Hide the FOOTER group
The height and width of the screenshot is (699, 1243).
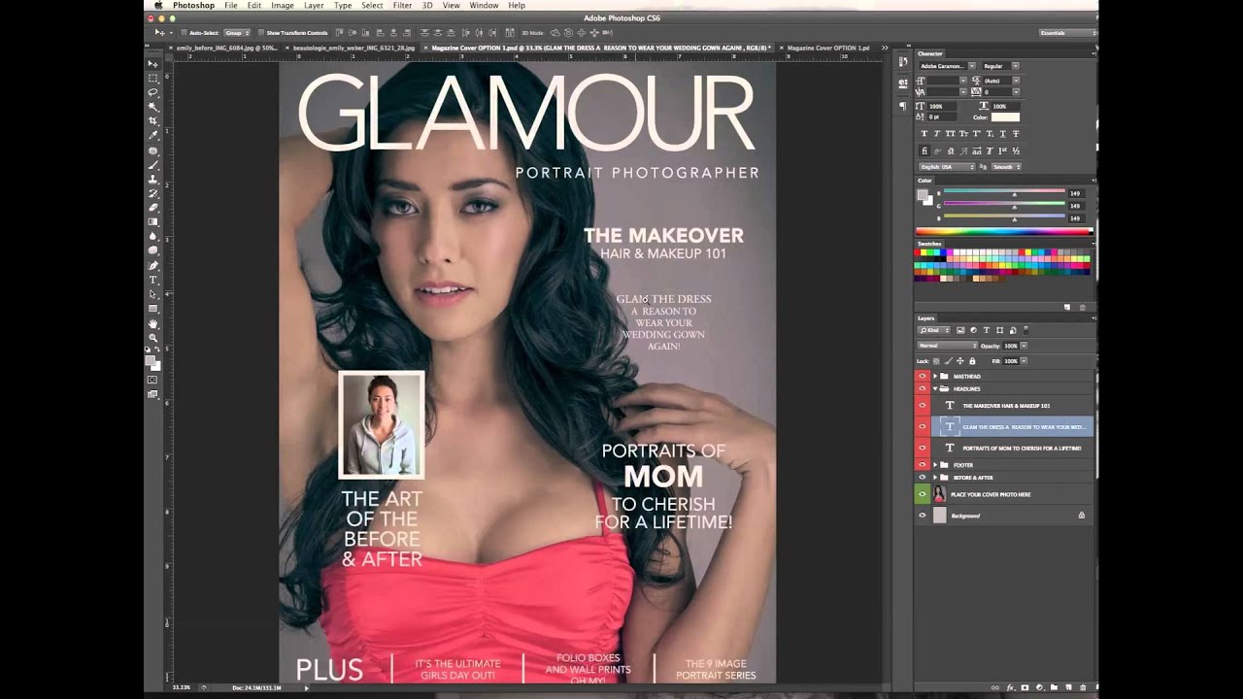tap(923, 465)
